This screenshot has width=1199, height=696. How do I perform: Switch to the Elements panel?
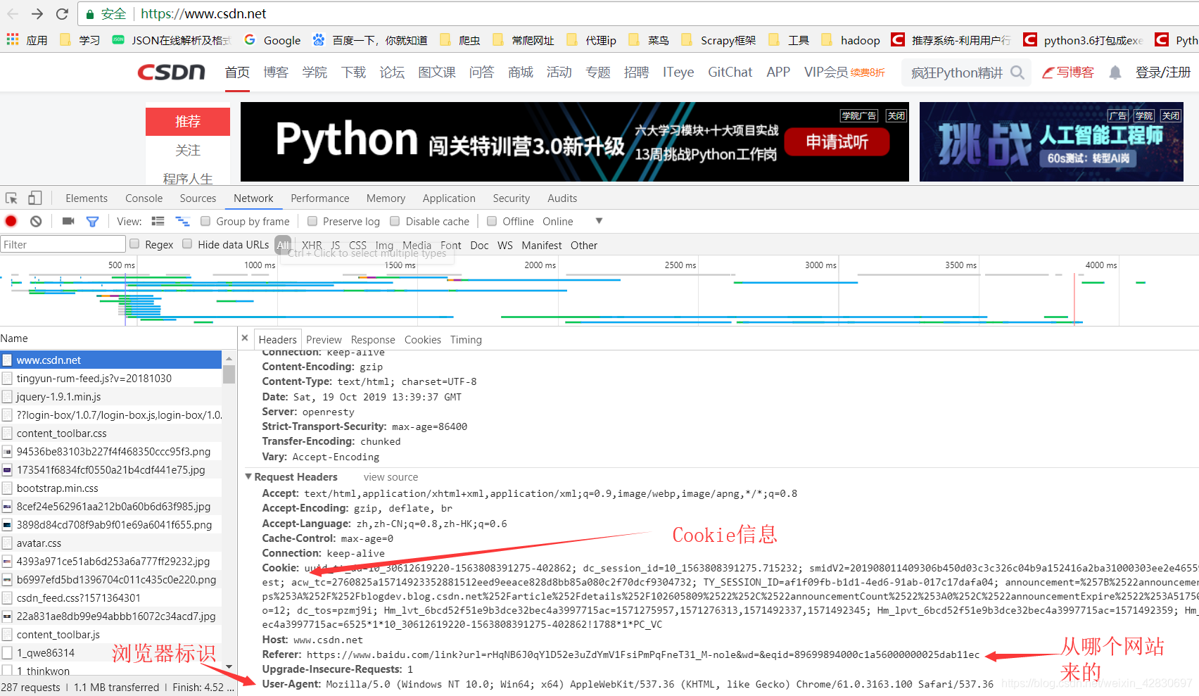[x=87, y=198]
